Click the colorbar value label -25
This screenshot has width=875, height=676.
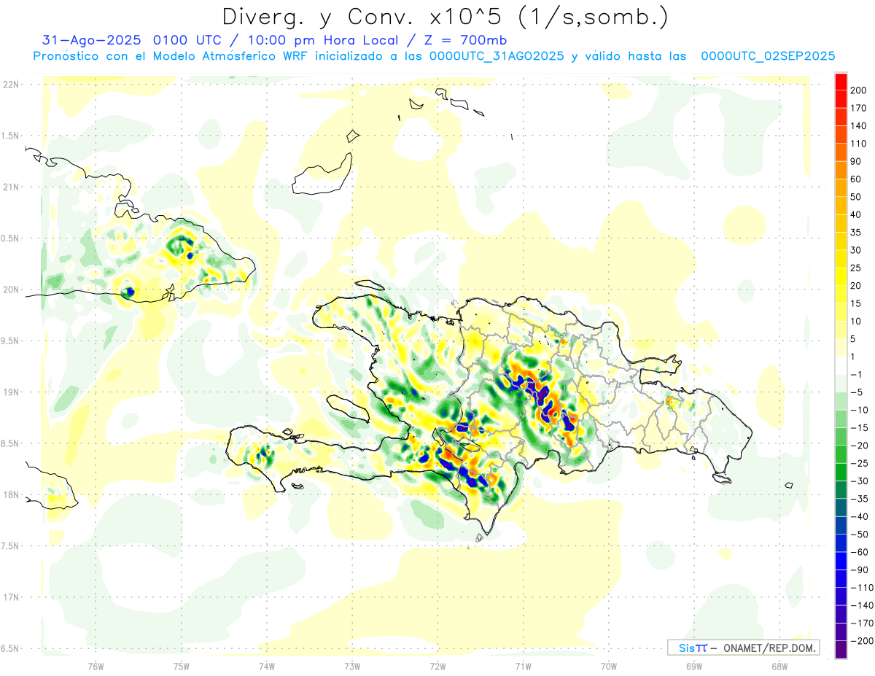click(859, 463)
